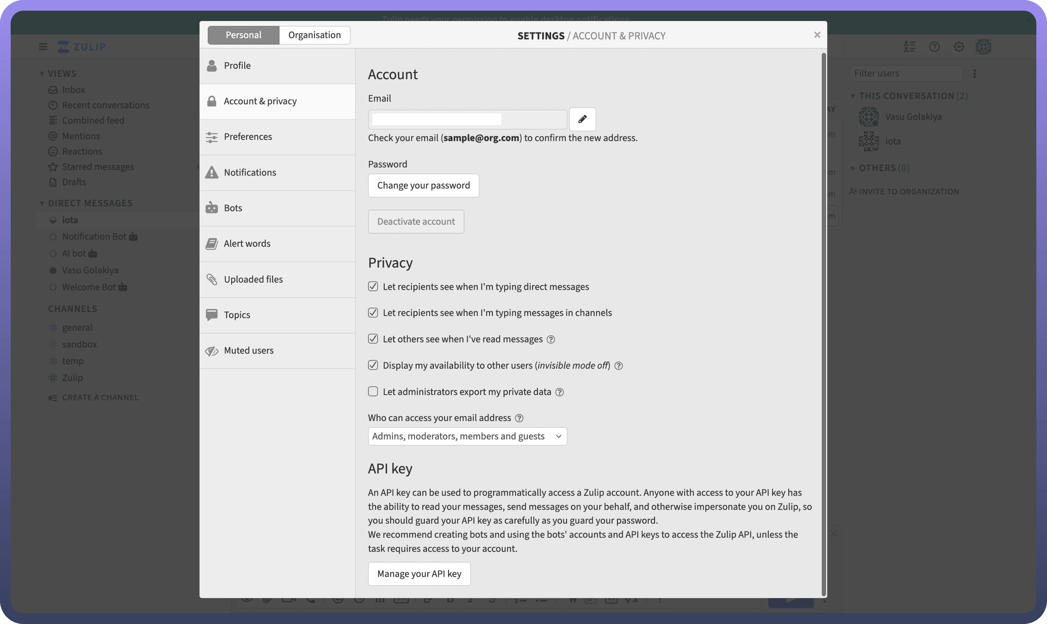Click help icon for email address access
Screen dimensions: 1047x624
point(519,418)
